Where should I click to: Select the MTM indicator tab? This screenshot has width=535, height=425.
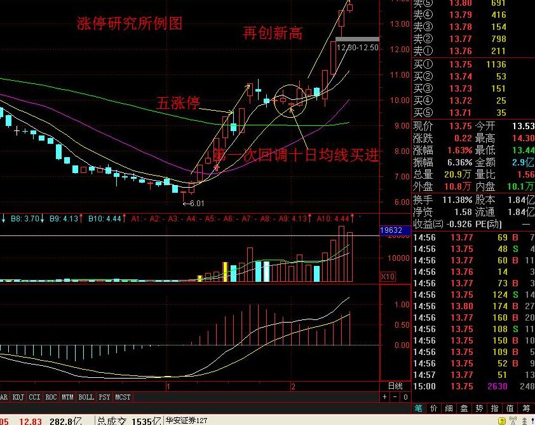[x=67, y=397]
